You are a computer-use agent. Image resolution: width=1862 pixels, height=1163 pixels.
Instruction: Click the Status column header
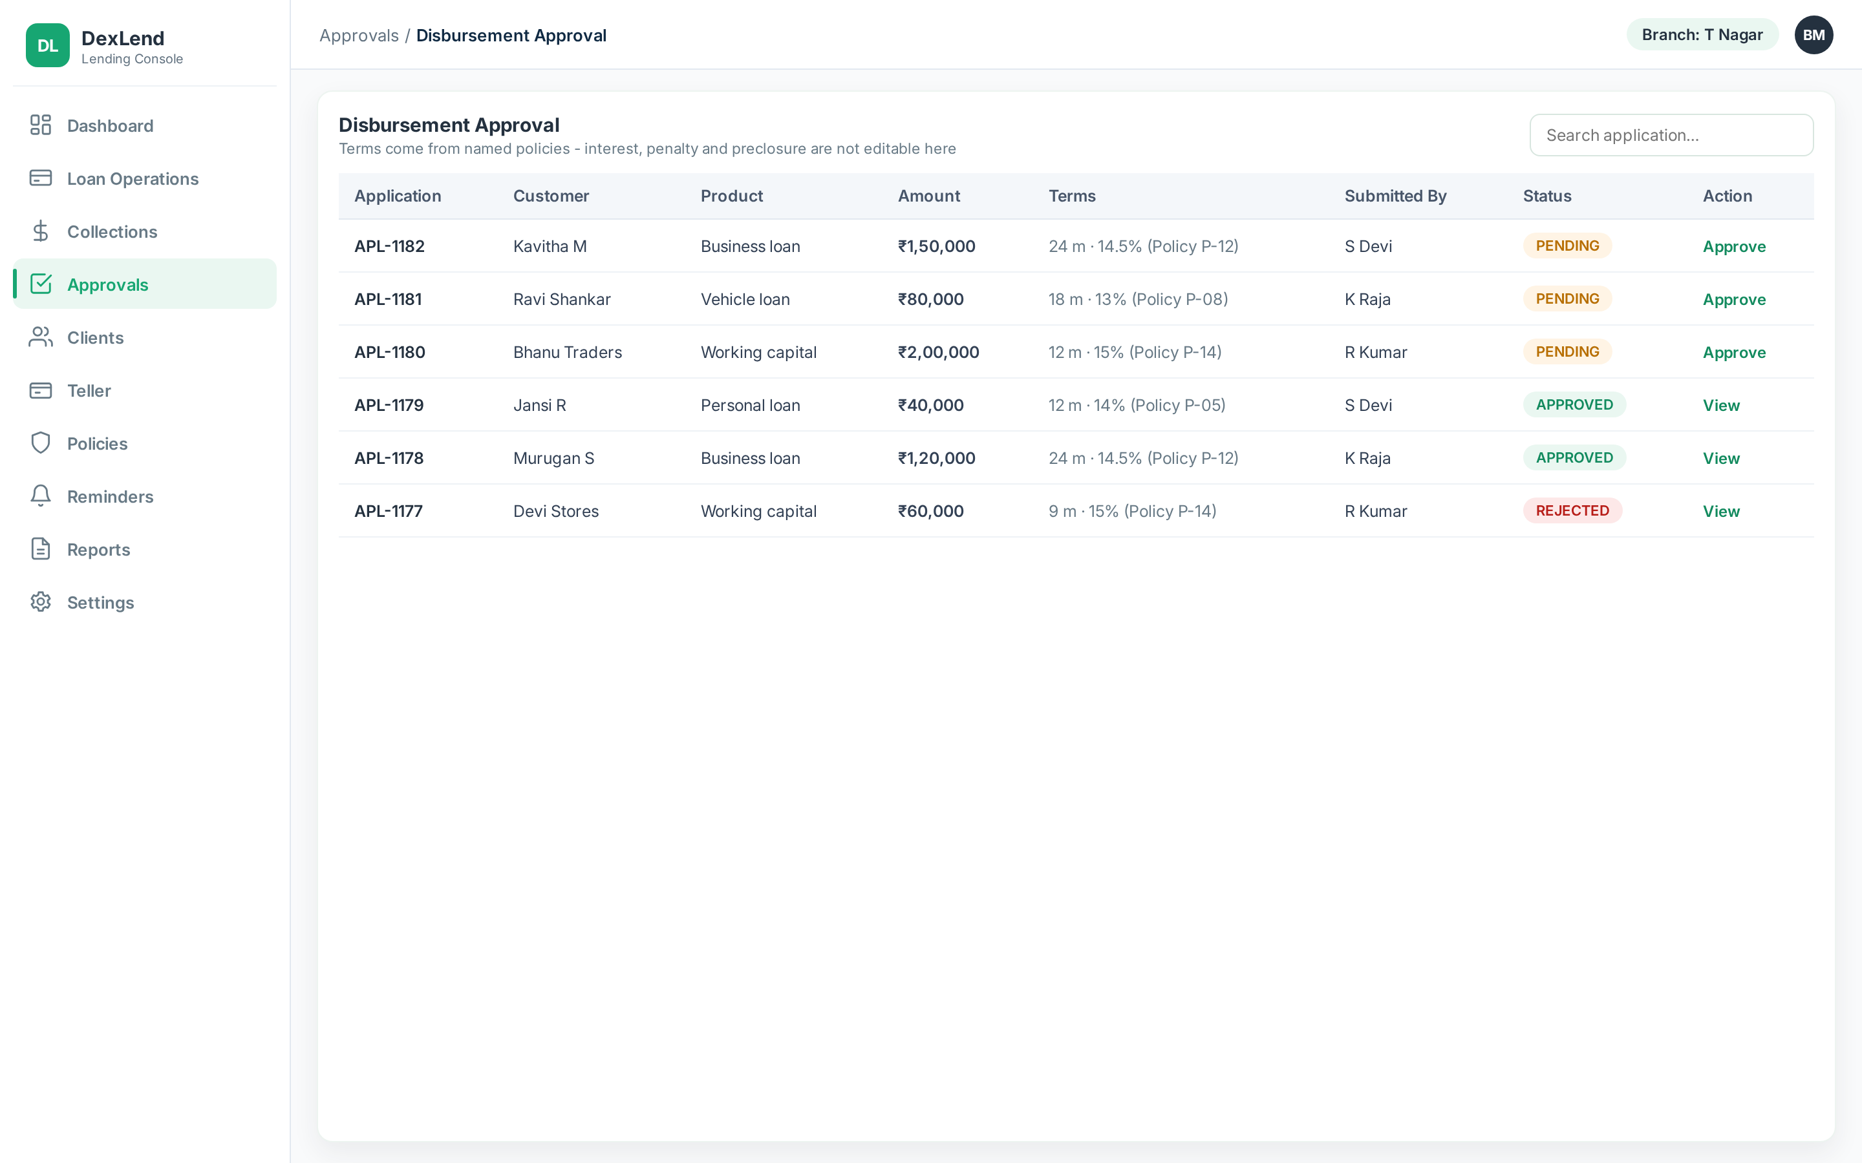pos(1546,196)
